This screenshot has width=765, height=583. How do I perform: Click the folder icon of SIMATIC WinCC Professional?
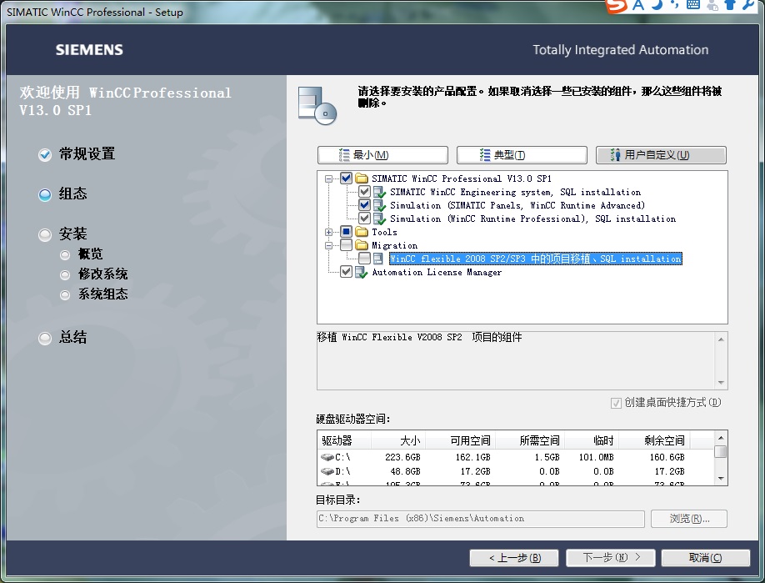[x=362, y=178]
